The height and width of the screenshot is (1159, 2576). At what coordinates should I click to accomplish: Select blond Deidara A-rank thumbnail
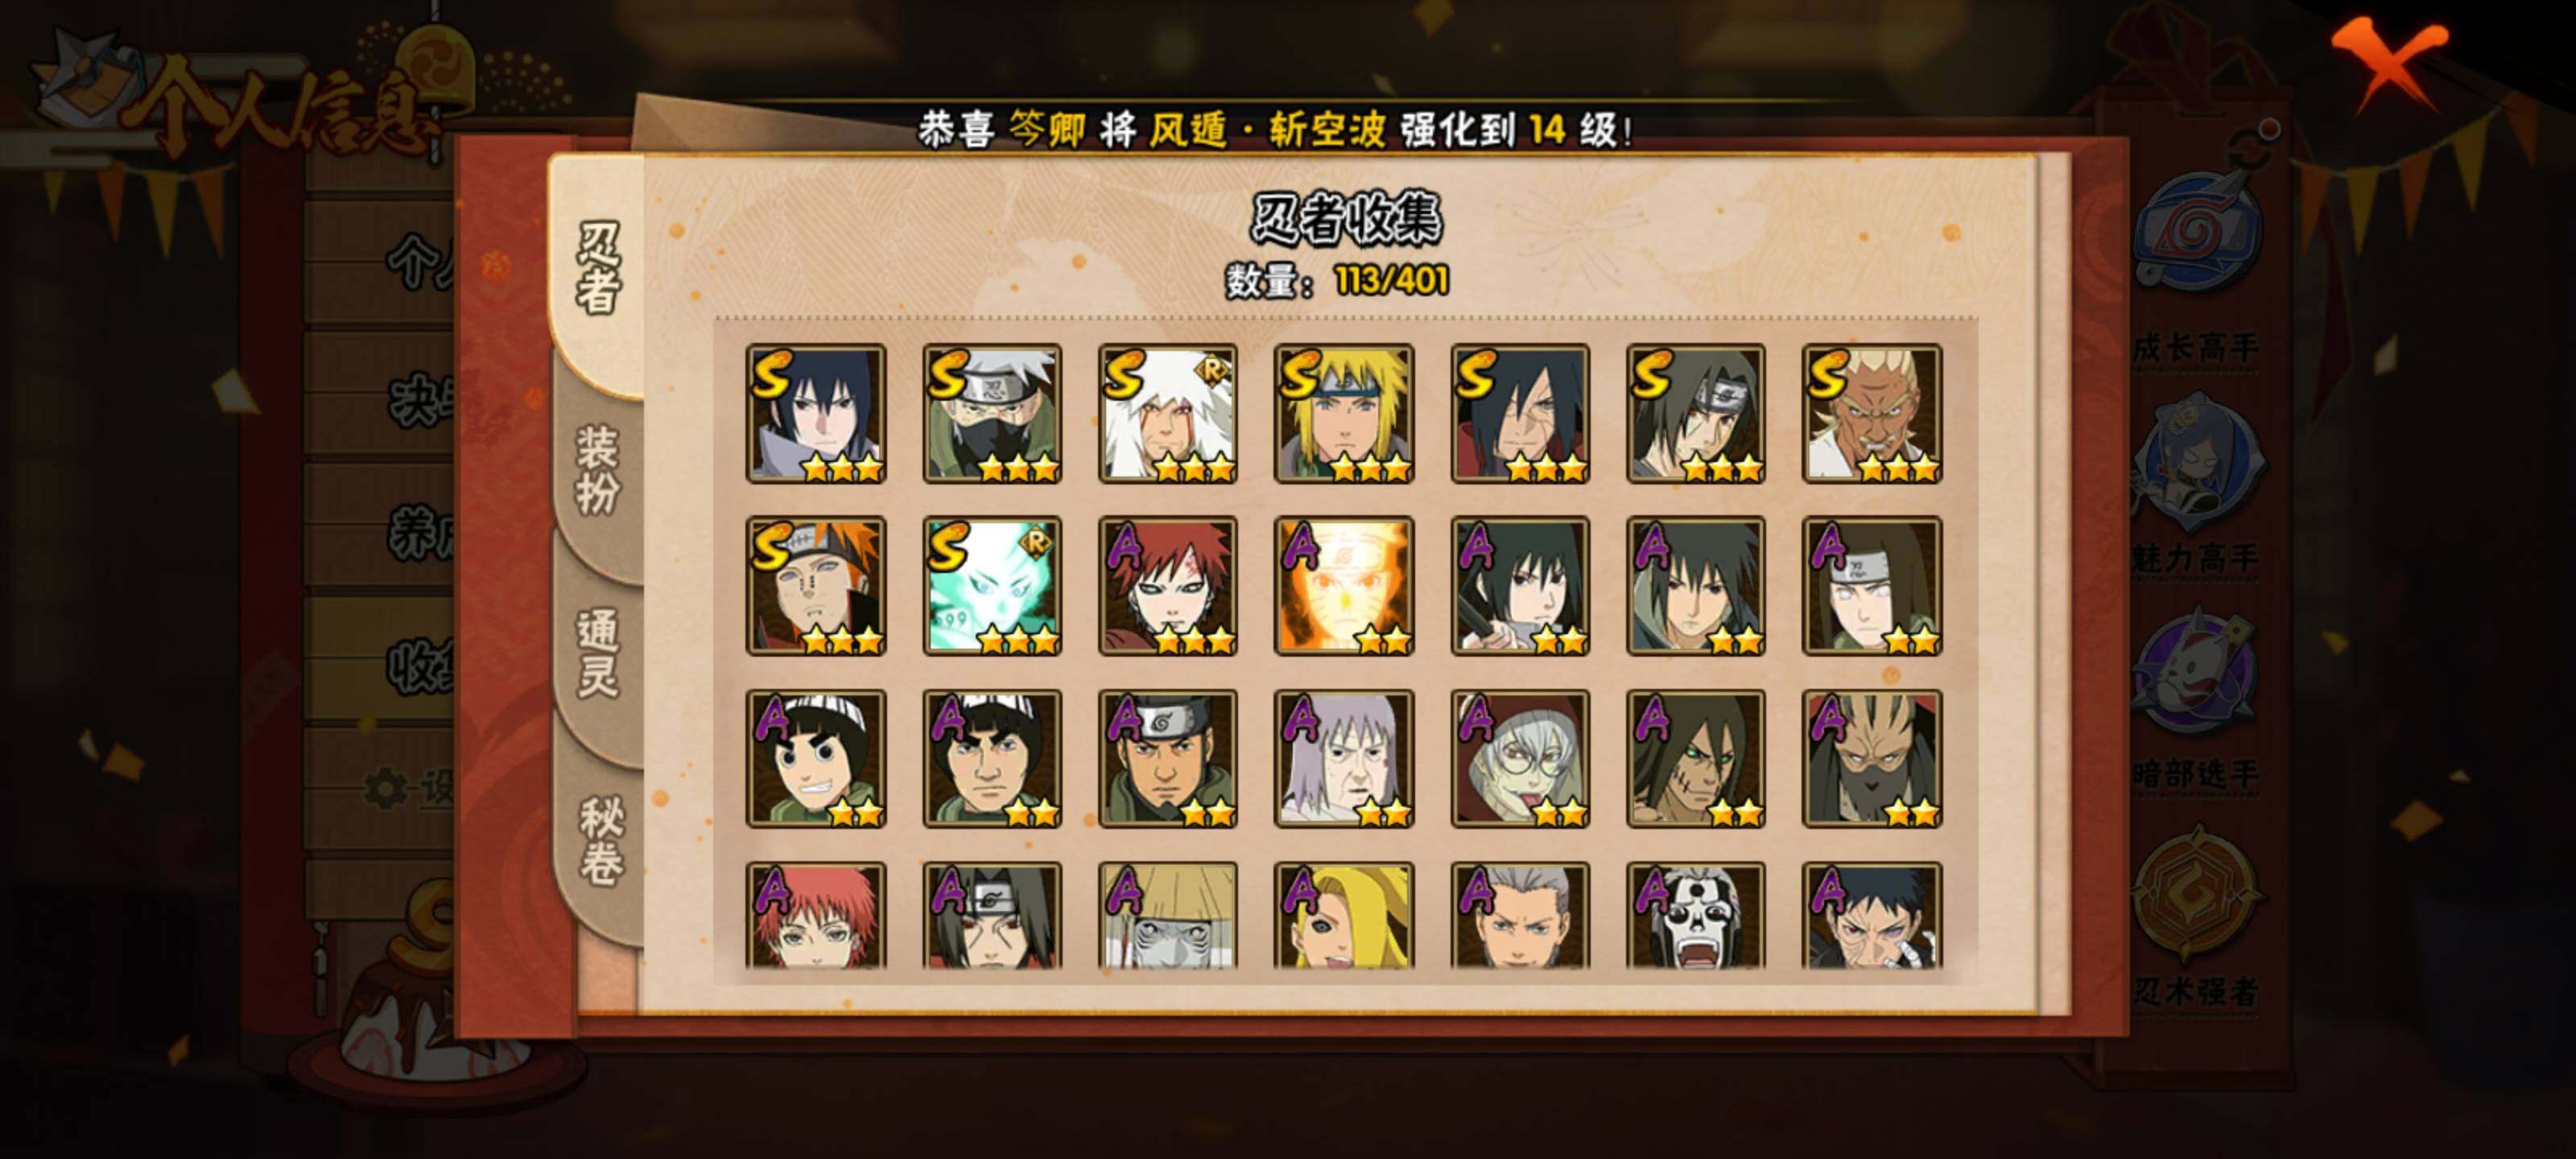tap(1343, 916)
